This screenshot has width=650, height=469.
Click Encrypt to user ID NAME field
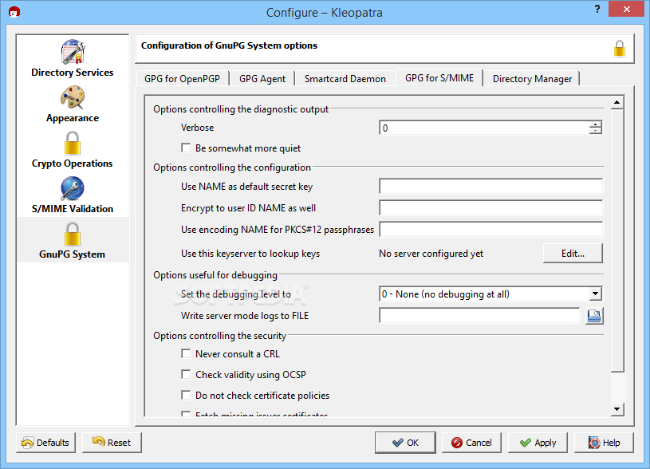tap(490, 207)
